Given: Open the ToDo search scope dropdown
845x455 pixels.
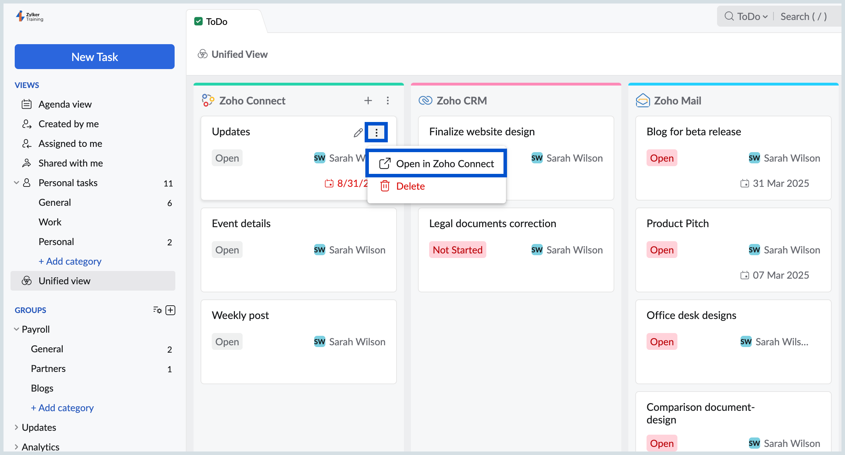Looking at the screenshot, I should tap(752, 16).
